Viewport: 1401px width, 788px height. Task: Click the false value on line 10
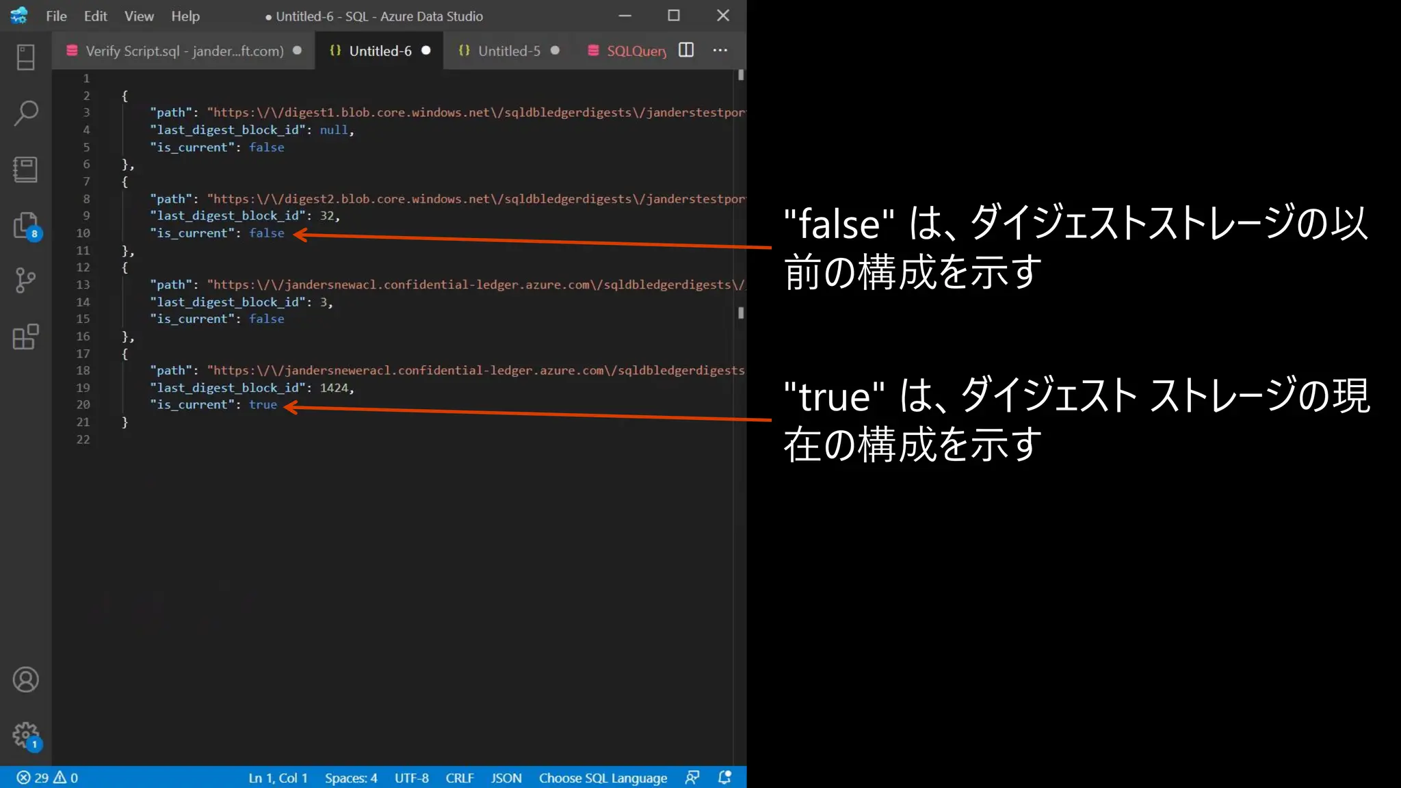[x=267, y=233]
